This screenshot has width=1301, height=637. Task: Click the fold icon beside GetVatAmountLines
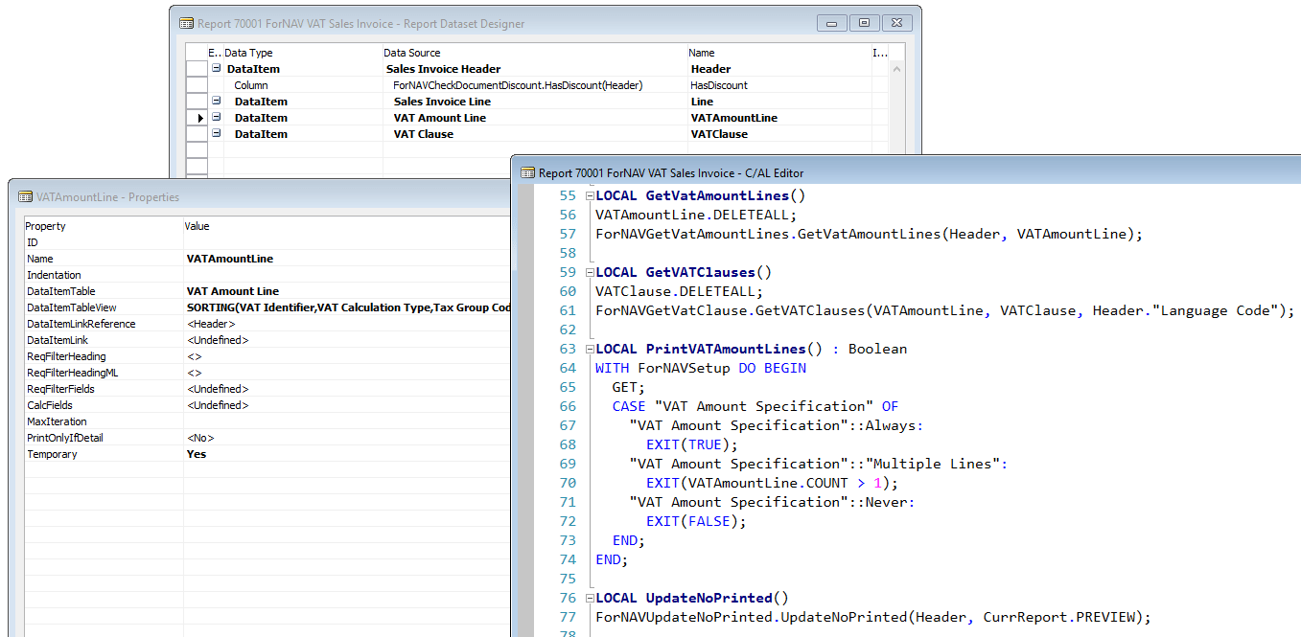(588, 195)
